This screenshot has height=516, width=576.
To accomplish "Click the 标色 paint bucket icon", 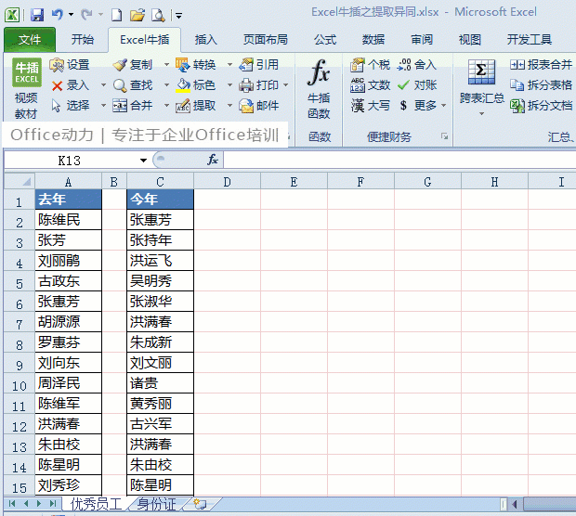I will (183, 85).
